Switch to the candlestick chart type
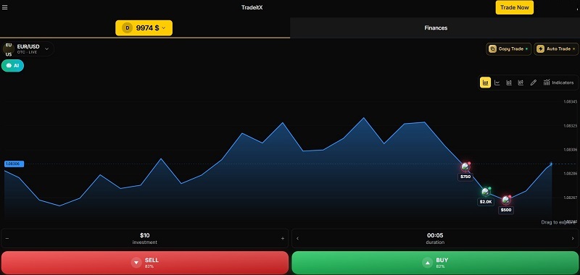580x275 pixels. pyautogui.click(x=521, y=82)
